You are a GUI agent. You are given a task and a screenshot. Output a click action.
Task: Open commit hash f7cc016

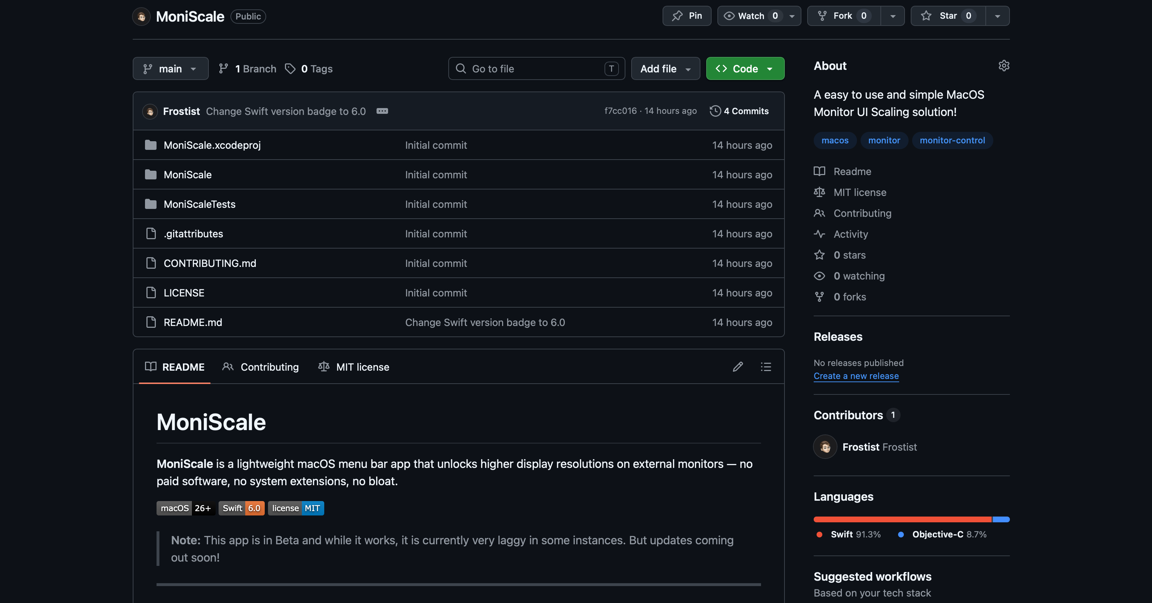click(x=620, y=111)
